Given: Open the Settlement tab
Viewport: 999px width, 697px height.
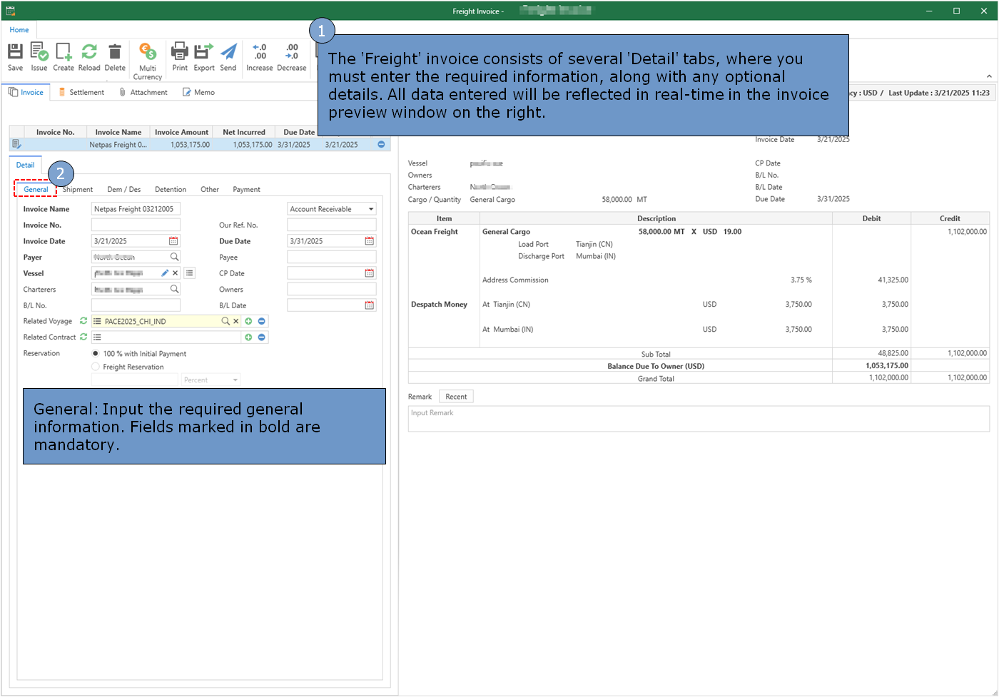Looking at the screenshot, I should tap(81, 93).
